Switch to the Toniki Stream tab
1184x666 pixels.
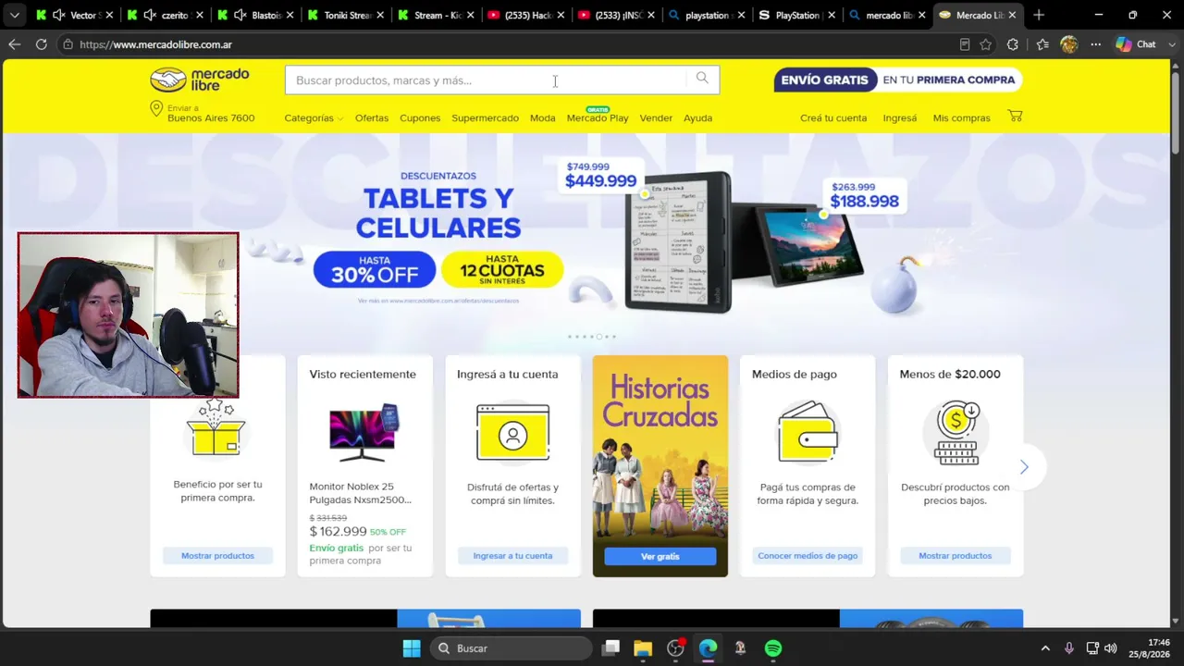click(344, 15)
